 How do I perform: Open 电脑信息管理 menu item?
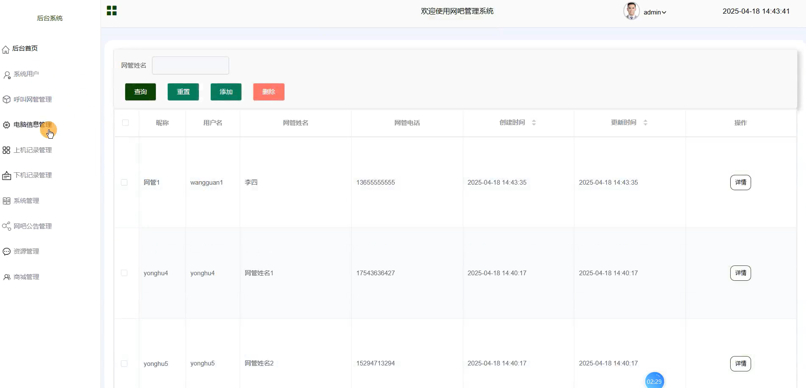click(x=32, y=125)
